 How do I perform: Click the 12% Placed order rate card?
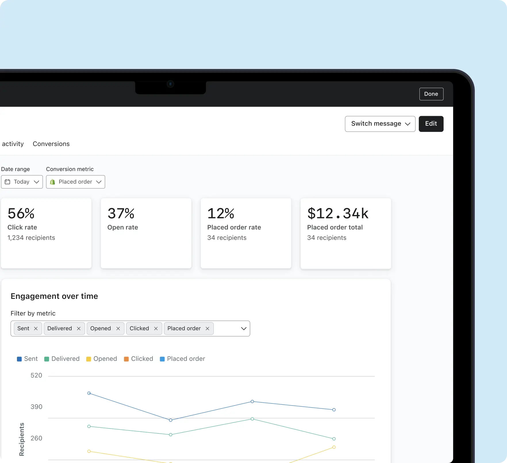[246, 233]
